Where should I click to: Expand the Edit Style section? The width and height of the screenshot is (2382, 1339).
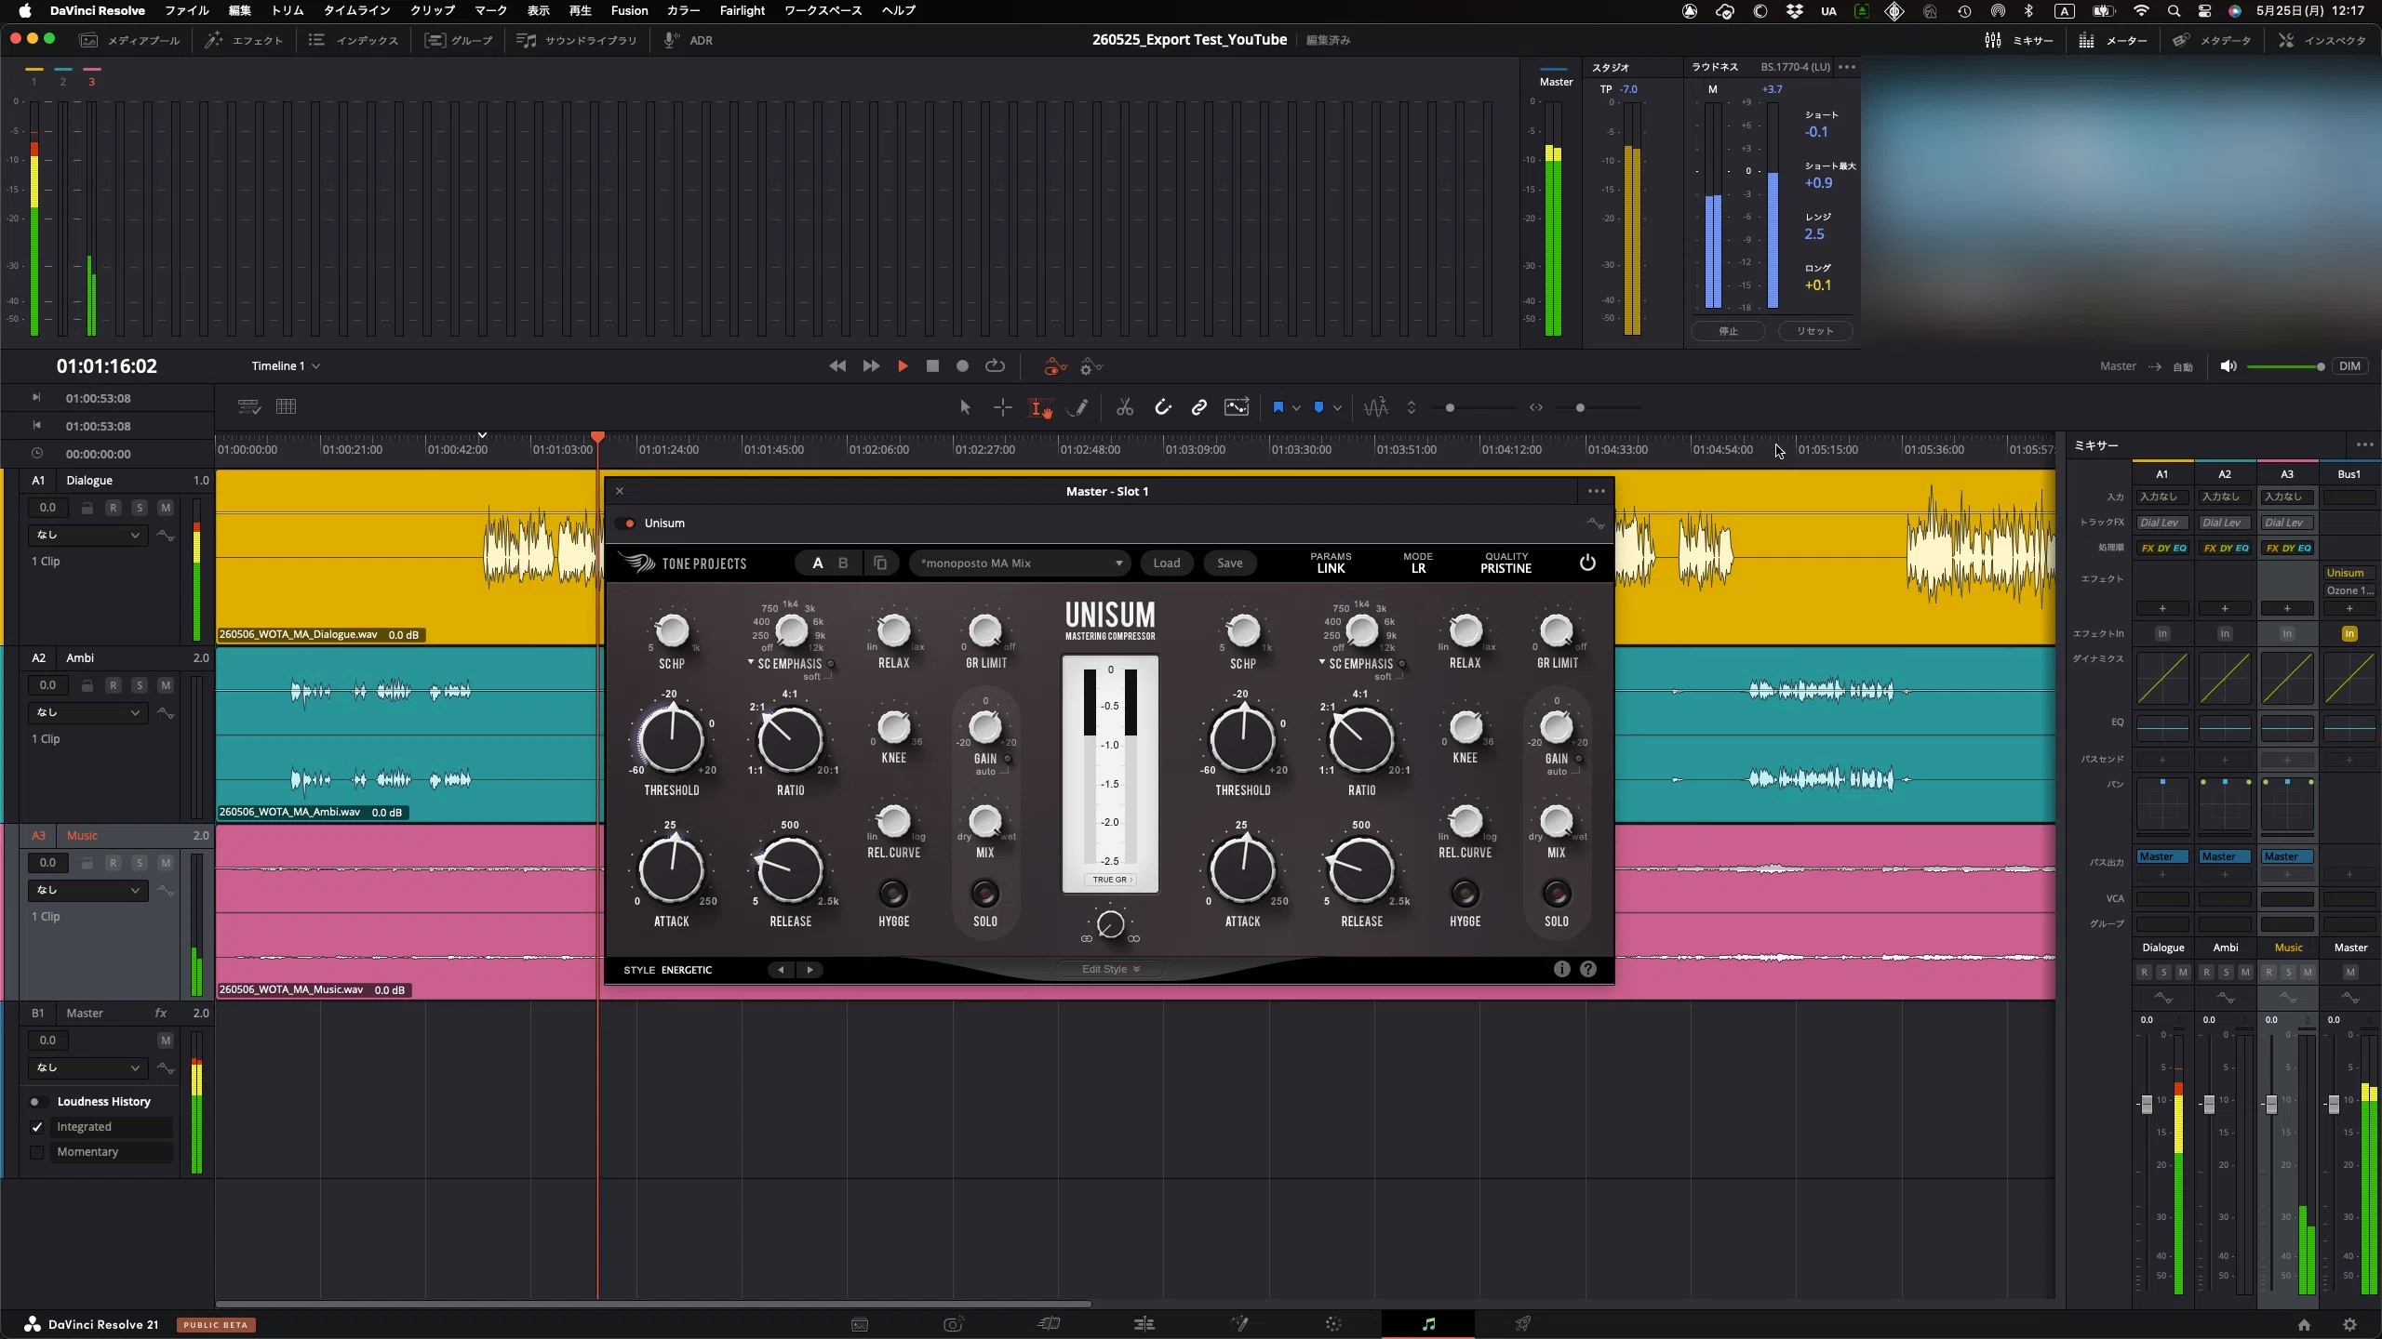coord(1110,969)
